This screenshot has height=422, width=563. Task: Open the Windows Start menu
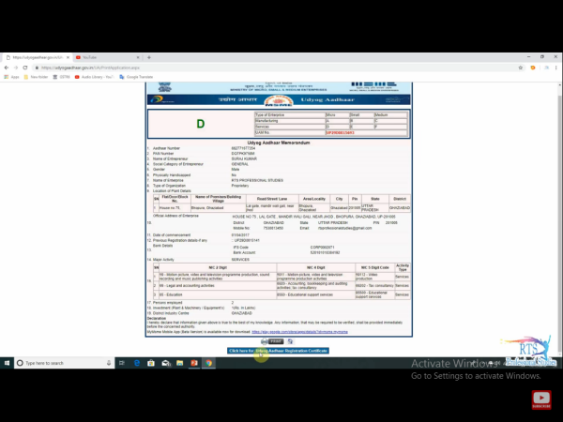[x=7, y=363]
